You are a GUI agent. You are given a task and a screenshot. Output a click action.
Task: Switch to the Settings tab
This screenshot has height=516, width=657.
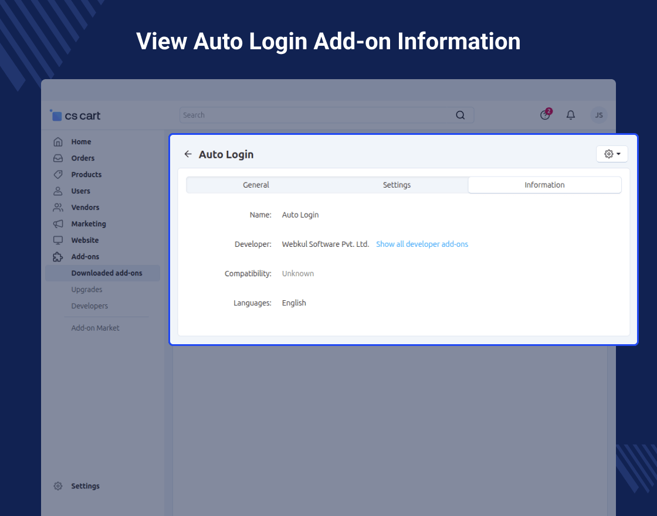397,185
